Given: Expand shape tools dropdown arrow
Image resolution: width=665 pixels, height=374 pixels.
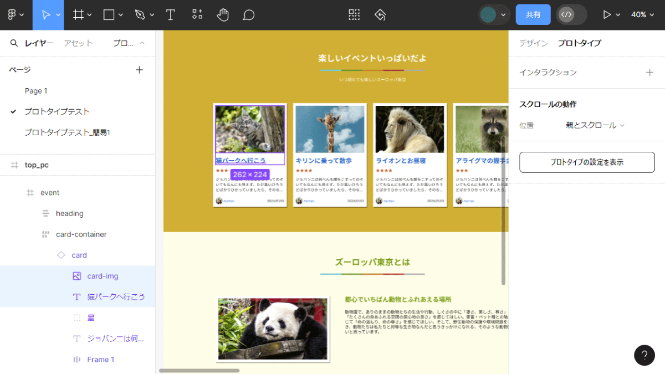Looking at the screenshot, I should 121,16.
